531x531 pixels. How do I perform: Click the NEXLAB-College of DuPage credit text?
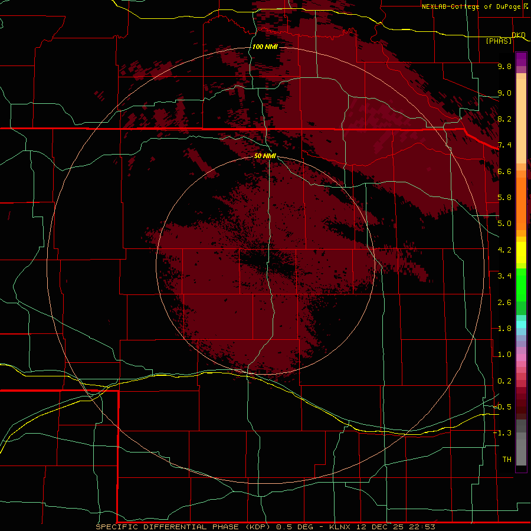[471, 6]
